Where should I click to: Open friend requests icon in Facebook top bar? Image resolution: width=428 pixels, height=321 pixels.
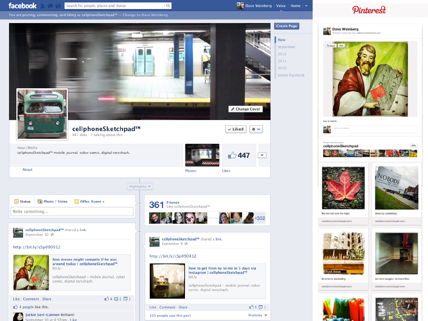point(43,6)
